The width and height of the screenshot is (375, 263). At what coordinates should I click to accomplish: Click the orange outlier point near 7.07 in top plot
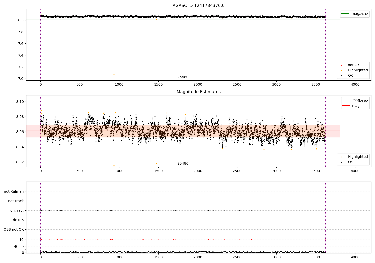[x=114, y=74]
